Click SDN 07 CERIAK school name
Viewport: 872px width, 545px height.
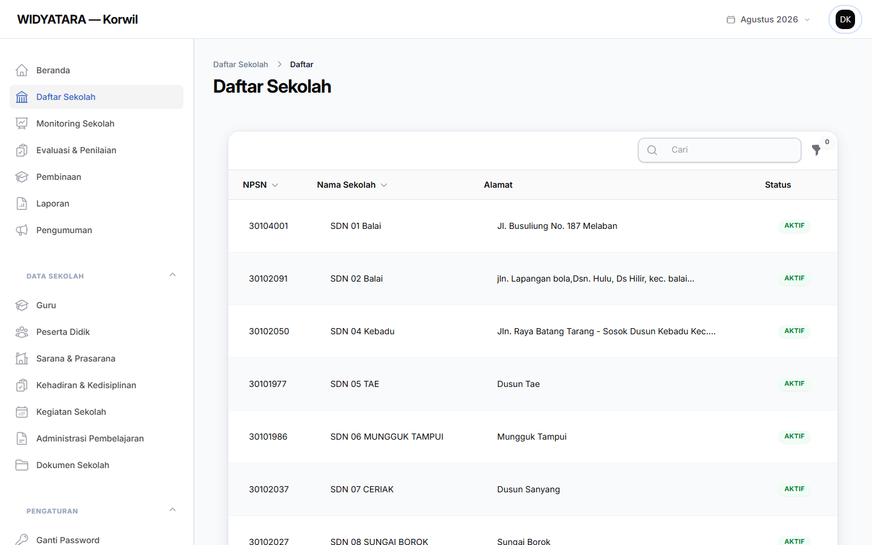click(362, 489)
